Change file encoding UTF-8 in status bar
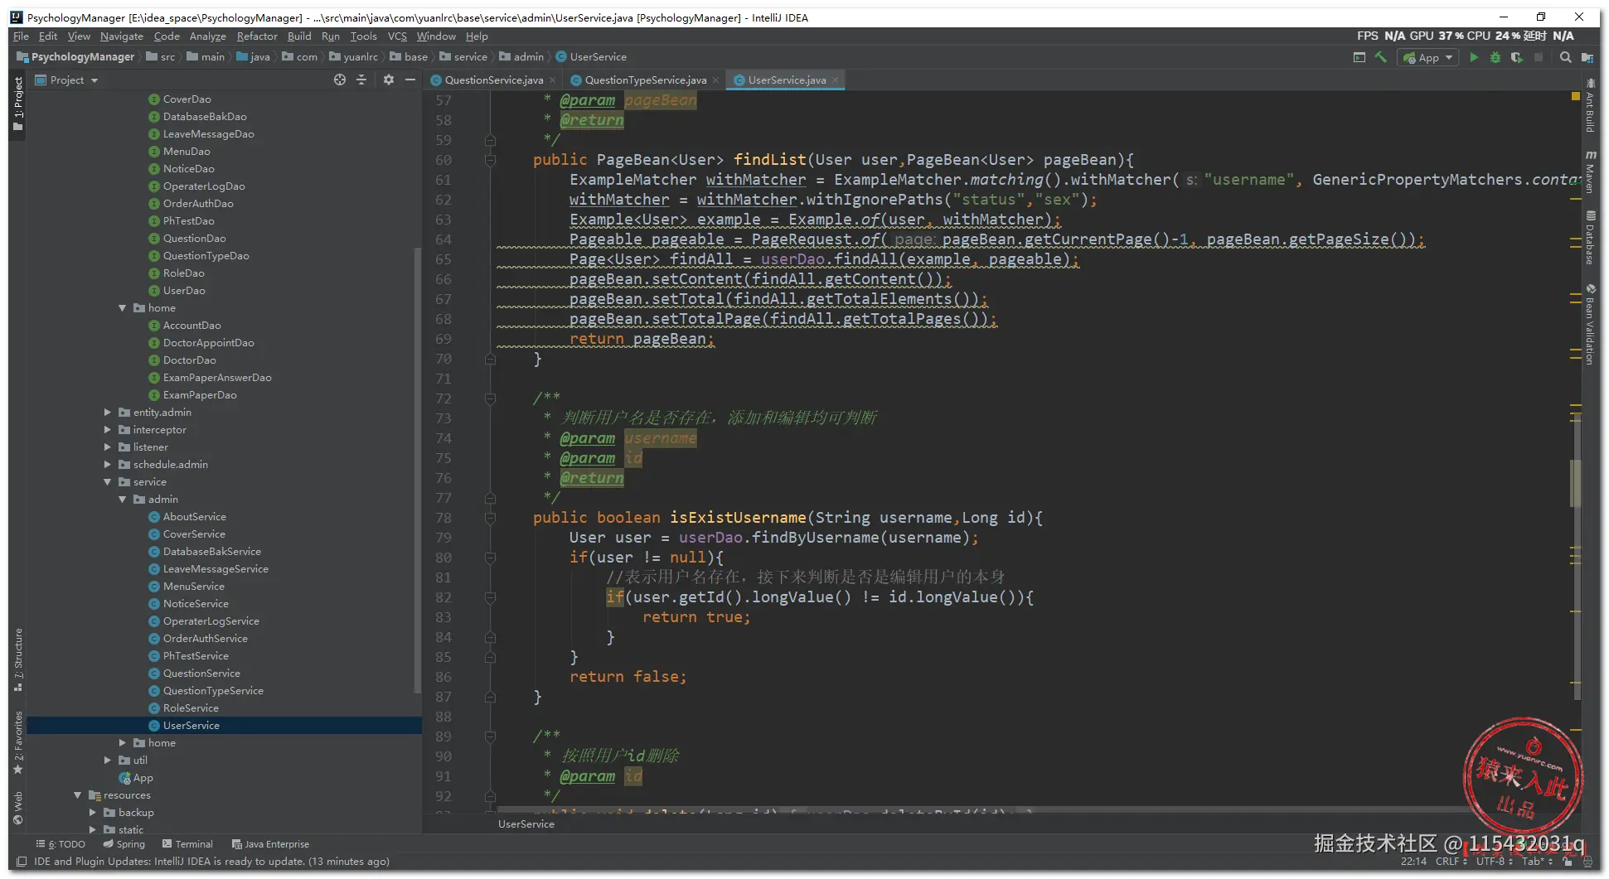Screen dimensions: 1609x879 1494,862
